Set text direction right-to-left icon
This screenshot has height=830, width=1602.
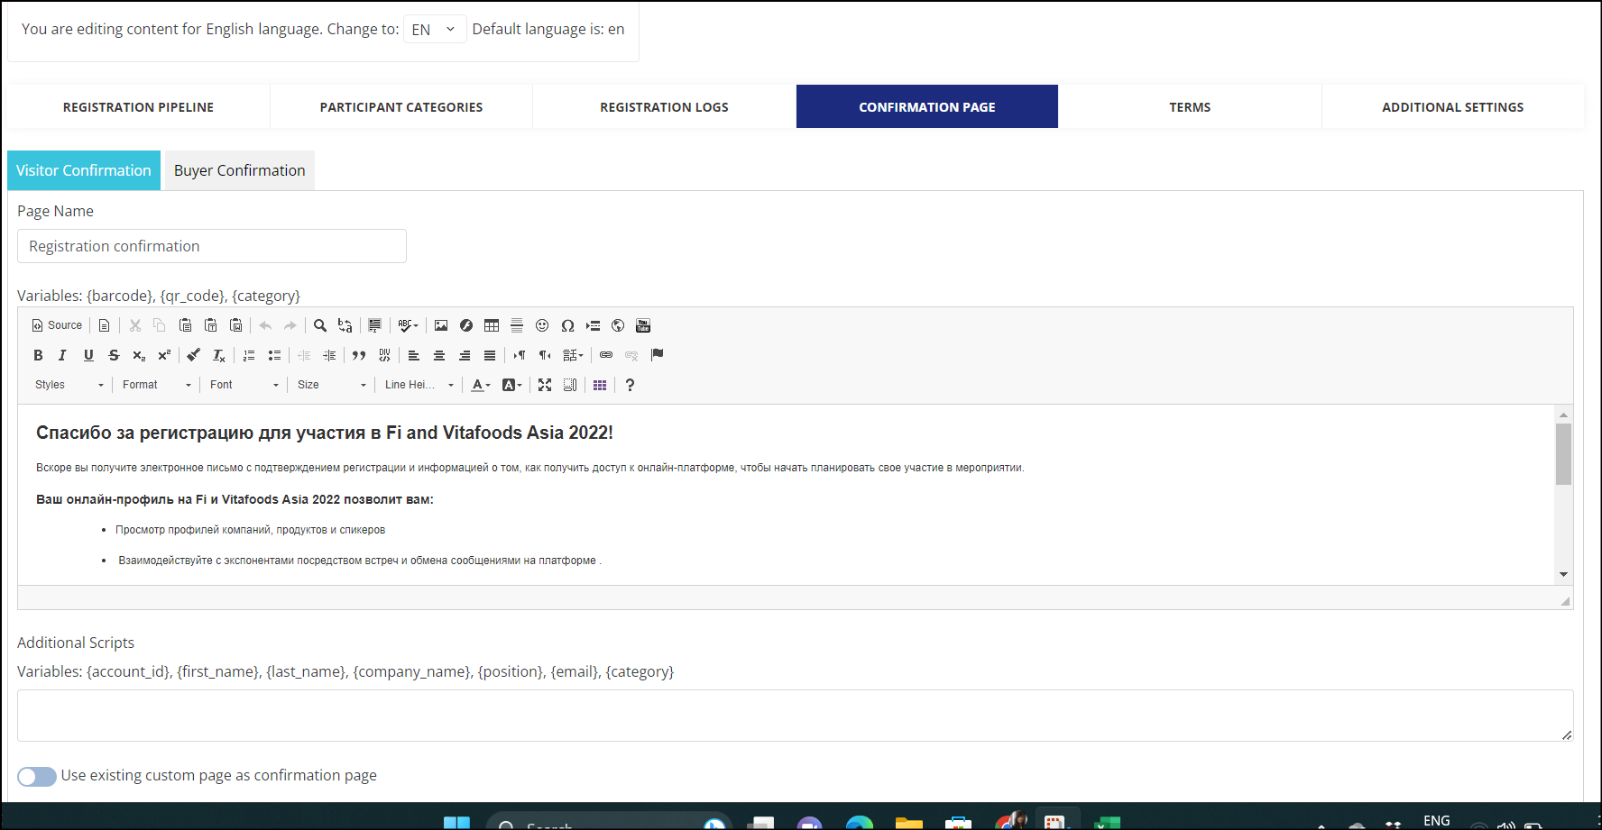tap(545, 355)
